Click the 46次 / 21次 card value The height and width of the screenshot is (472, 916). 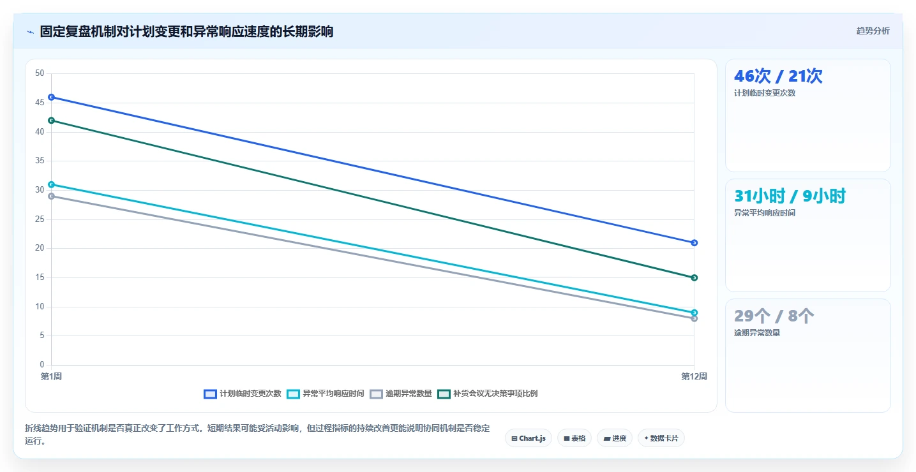point(778,76)
